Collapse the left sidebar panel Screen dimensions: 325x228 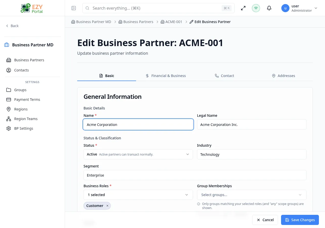73,8
